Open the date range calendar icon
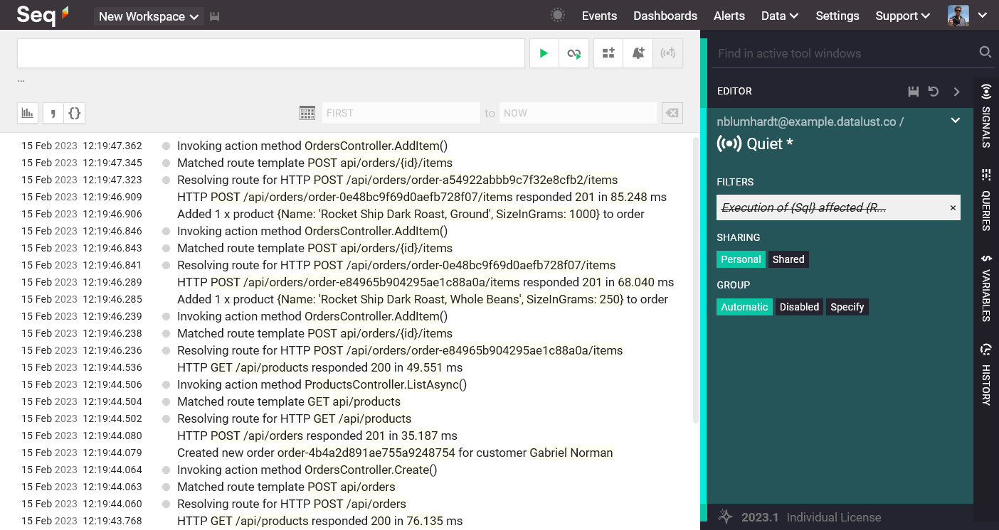This screenshot has height=530, width=999. [307, 113]
